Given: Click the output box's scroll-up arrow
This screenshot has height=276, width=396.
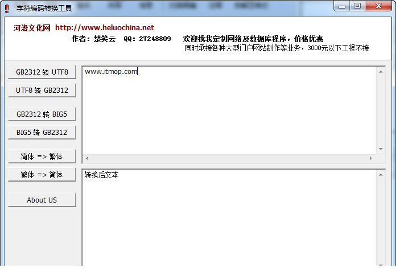Looking at the screenshot, I should point(381,175).
